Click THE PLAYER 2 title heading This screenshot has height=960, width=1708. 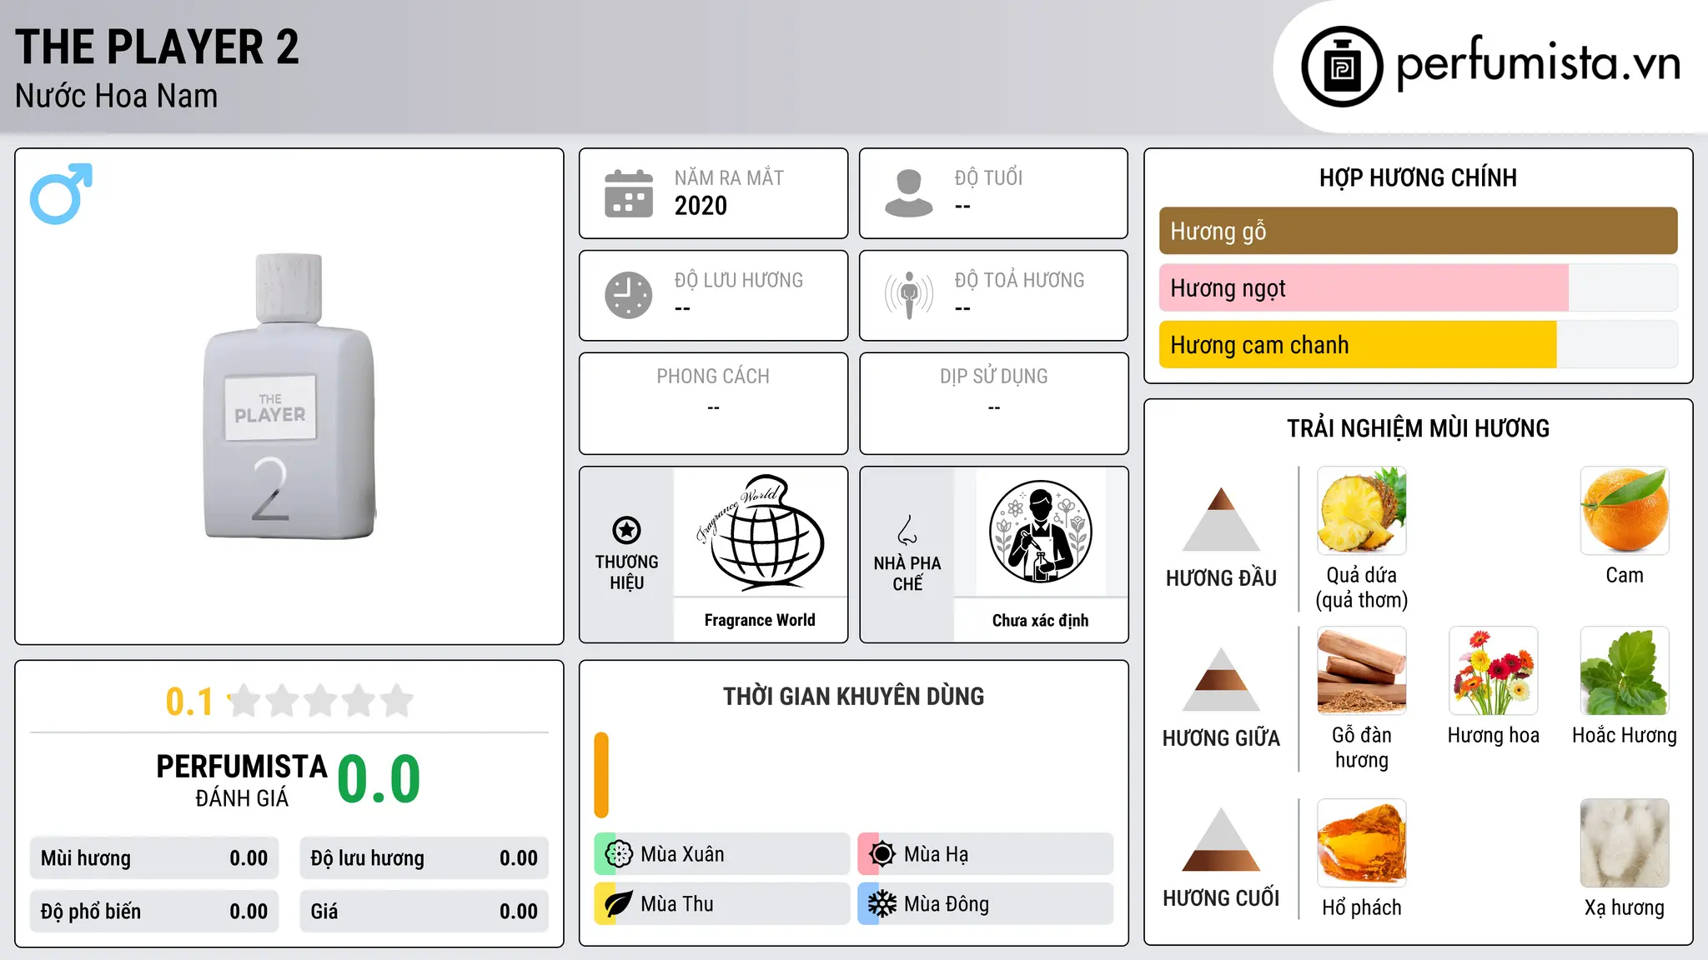point(157,47)
